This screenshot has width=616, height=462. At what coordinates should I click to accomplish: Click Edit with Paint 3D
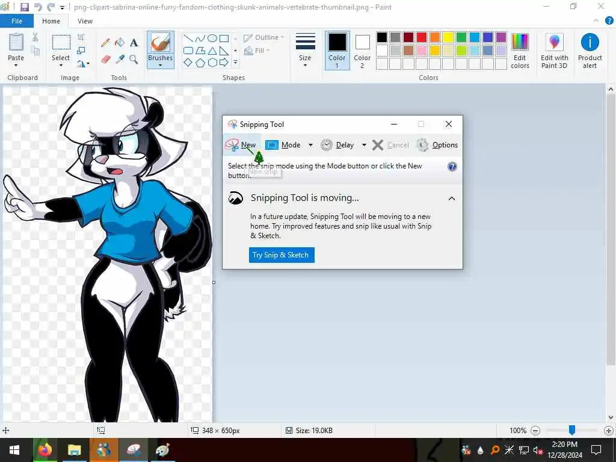(554, 51)
